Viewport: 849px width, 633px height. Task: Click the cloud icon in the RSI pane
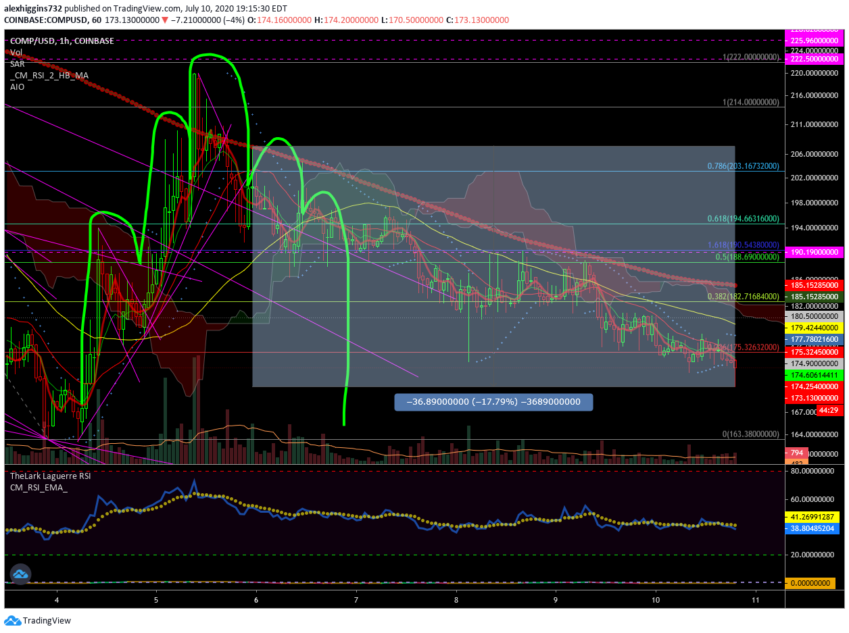pyautogui.click(x=20, y=574)
